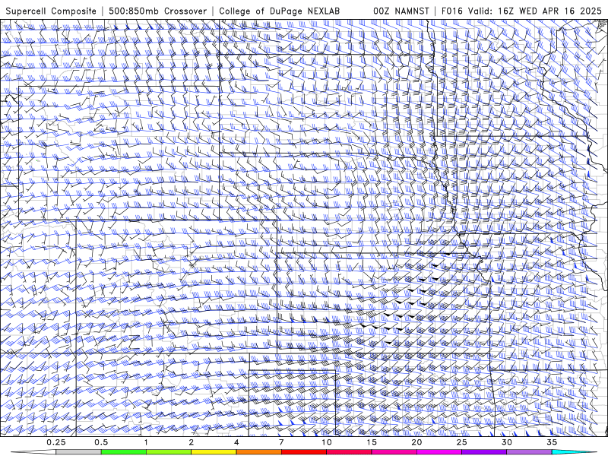Click the "4" color scale label
Screen dimensions: 608x456
click(x=236, y=442)
